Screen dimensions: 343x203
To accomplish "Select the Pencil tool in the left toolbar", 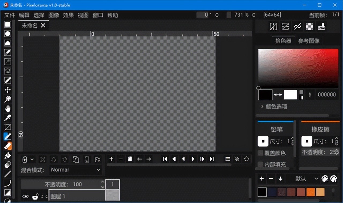I will tap(8, 137).
